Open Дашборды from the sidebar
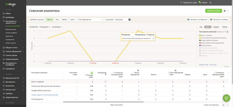The height and width of the screenshot is (107, 233). coord(10,17)
